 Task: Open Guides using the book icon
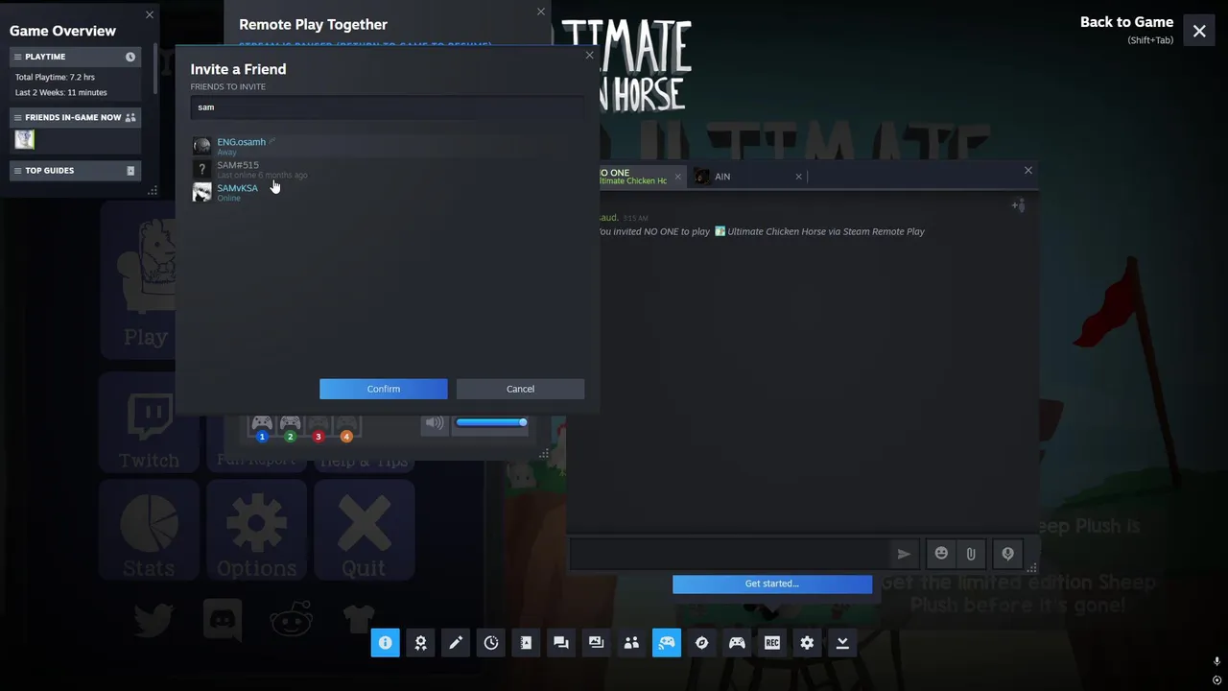[x=526, y=643]
